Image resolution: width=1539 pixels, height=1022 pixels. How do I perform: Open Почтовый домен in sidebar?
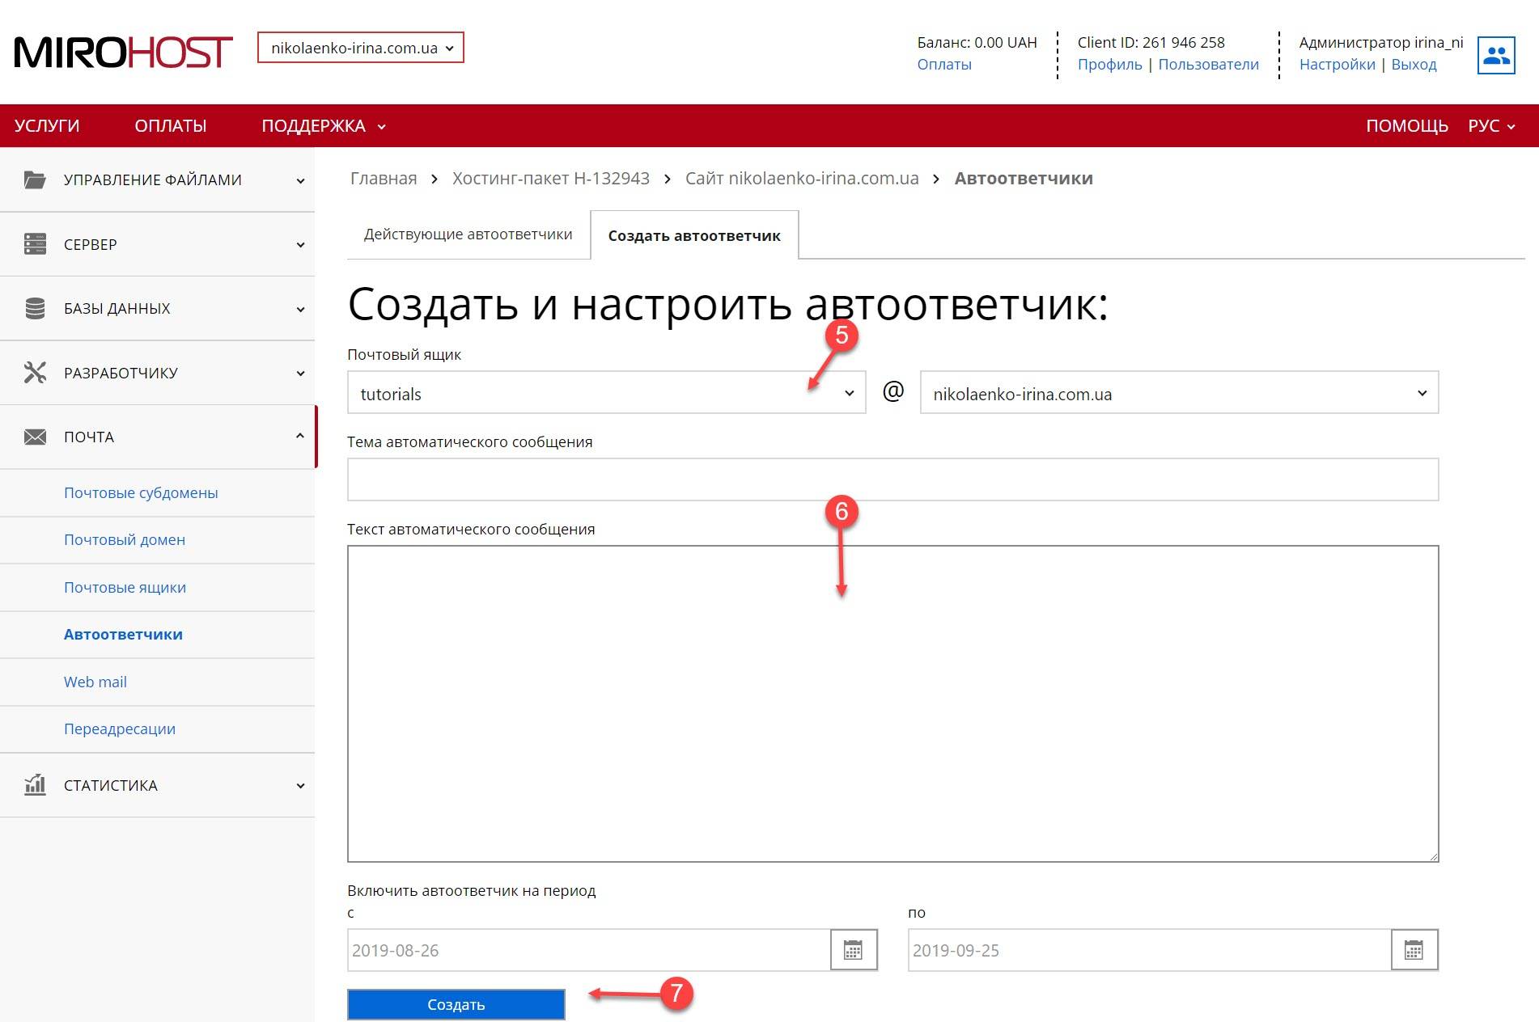(x=125, y=539)
